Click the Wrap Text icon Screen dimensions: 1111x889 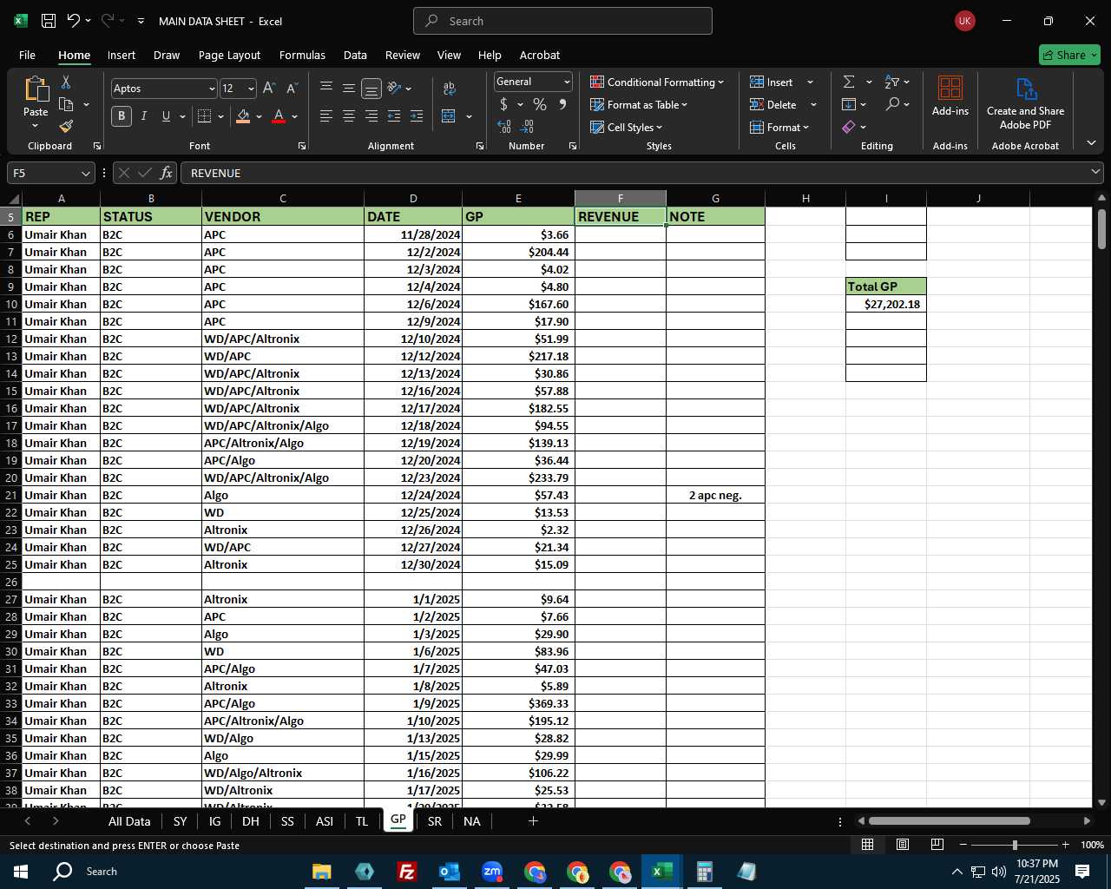[x=449, y=89]
